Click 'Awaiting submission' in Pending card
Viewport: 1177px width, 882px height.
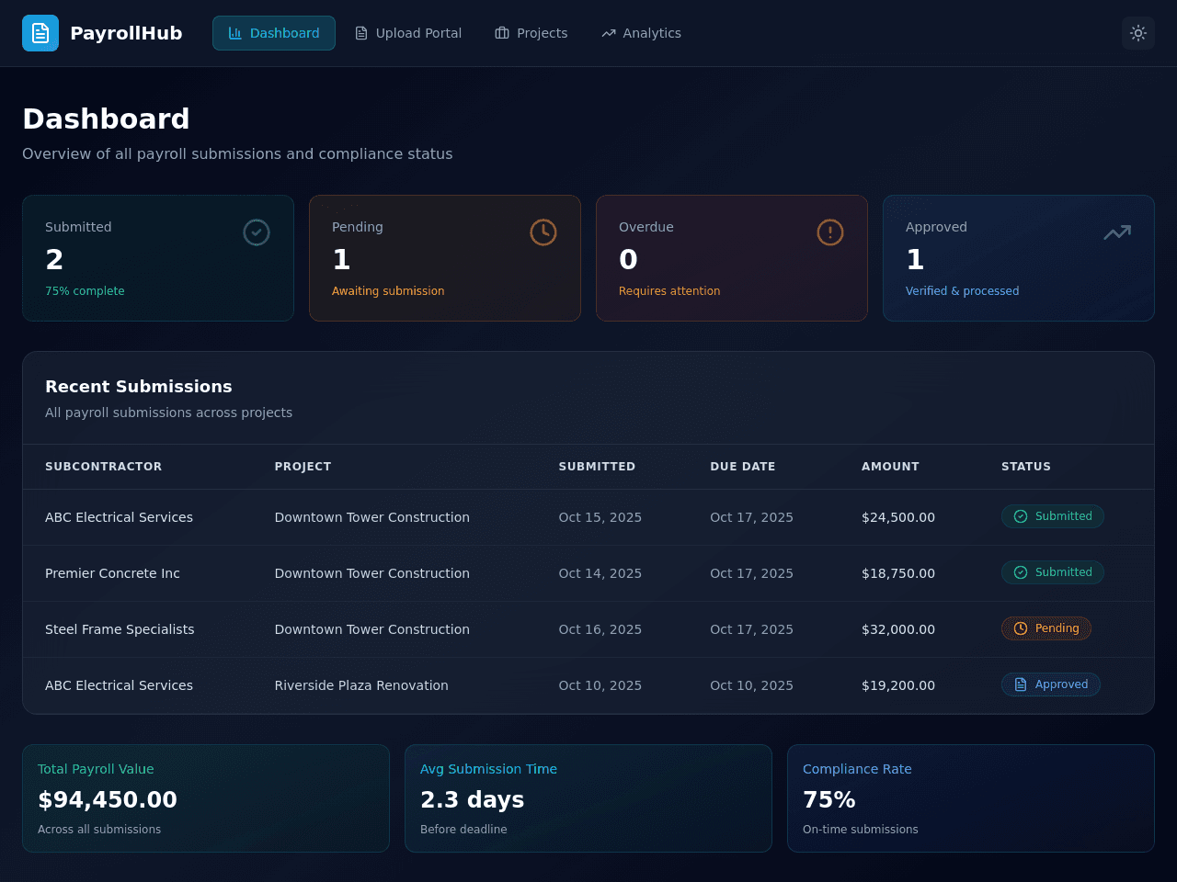coord(388,291)
